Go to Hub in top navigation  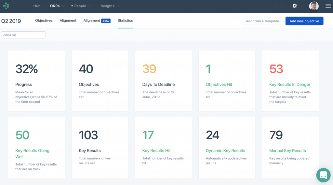37,6
